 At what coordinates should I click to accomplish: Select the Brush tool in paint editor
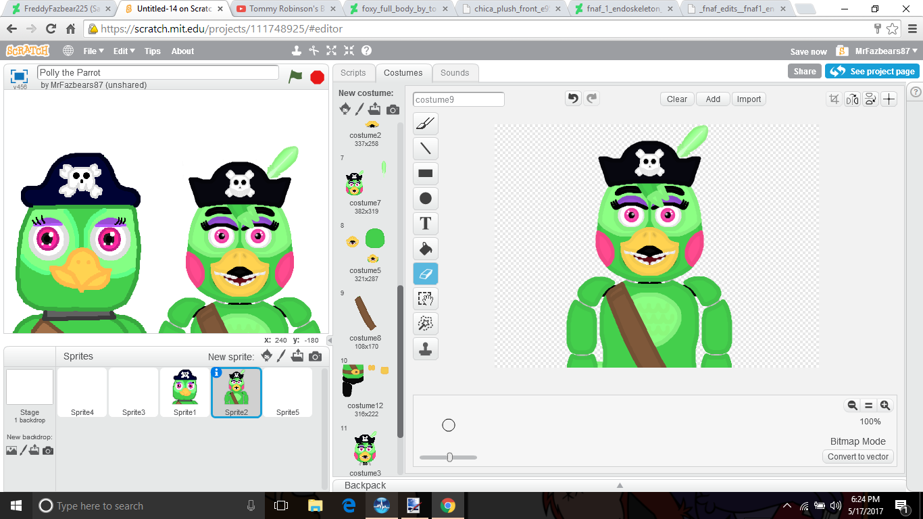(425, 123)
